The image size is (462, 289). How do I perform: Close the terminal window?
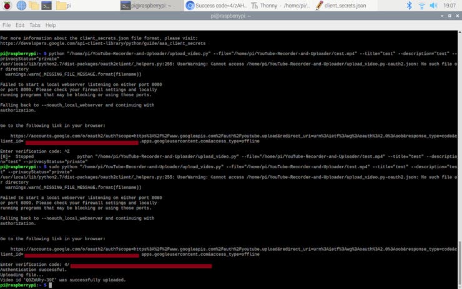pyautogui.click(x=458, y=16)
